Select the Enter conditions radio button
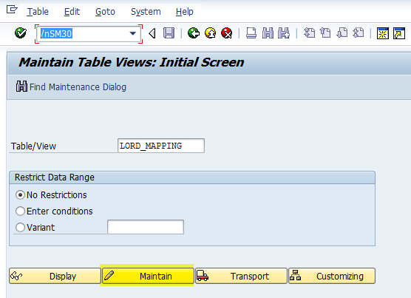This screenshot has height=298, width=411. coord(20,211)
